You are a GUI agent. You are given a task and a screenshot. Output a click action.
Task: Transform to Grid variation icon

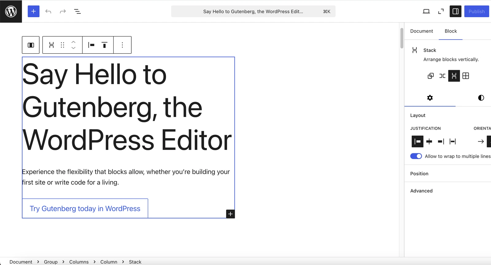click(x=466, y=76)
